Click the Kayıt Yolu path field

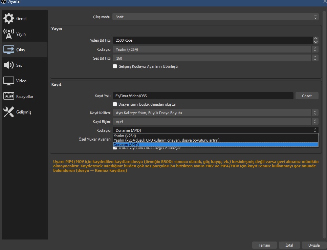pos(203,96)
